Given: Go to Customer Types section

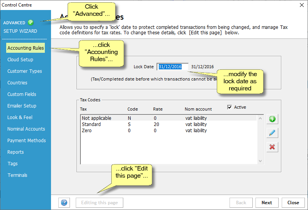Looking at the screenshot, I should pyautogui.click(x=24, y=71).
